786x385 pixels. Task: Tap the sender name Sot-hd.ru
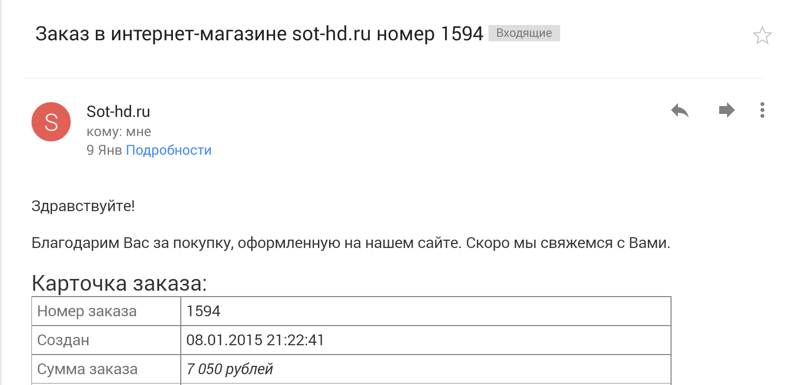118,111
